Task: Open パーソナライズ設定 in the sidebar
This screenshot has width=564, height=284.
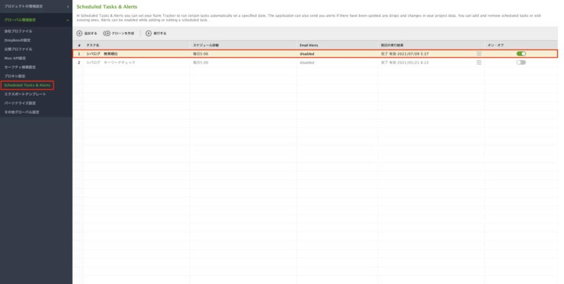Action: click(20, 103)
